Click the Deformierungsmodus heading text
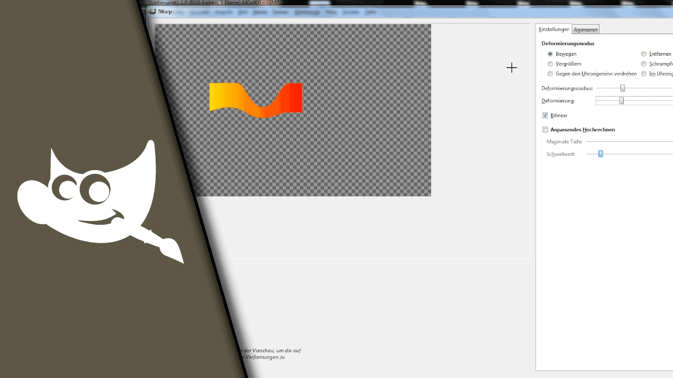The width and height of the screenshot is (673, 378). pyautogui.click(x=568, y=44)
